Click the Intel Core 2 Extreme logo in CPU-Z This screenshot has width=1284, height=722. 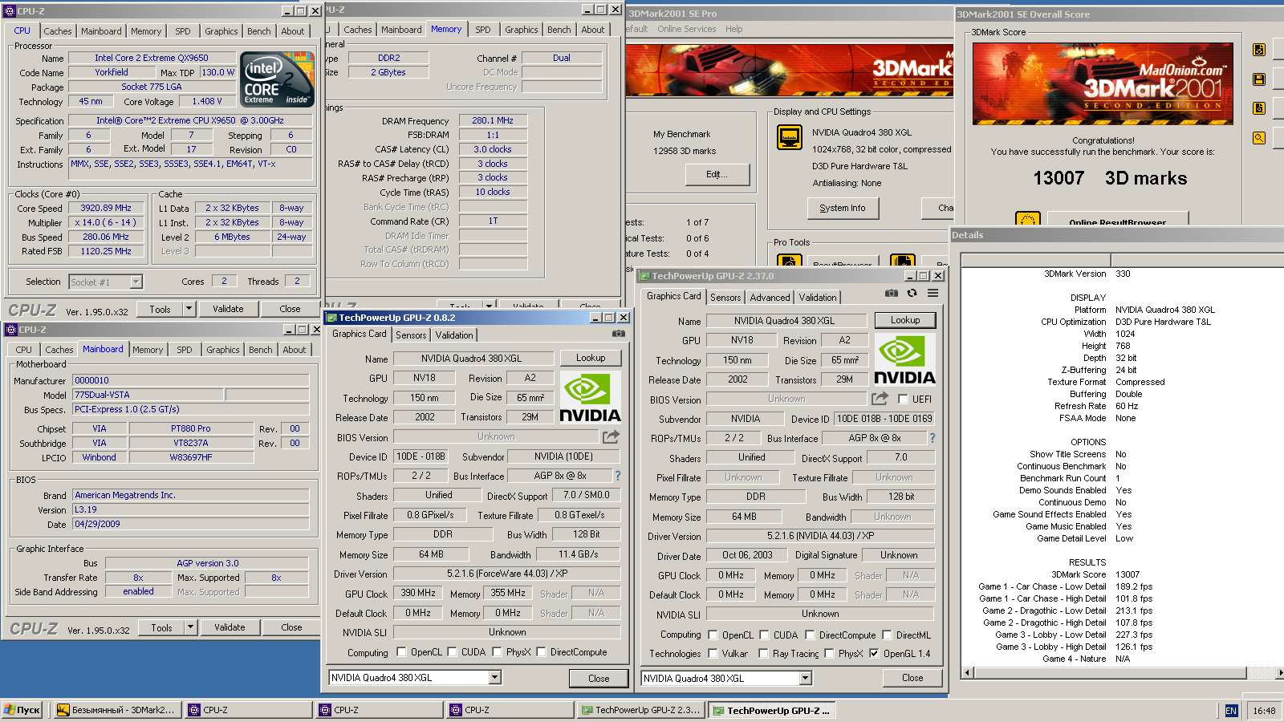pos(278,79)
